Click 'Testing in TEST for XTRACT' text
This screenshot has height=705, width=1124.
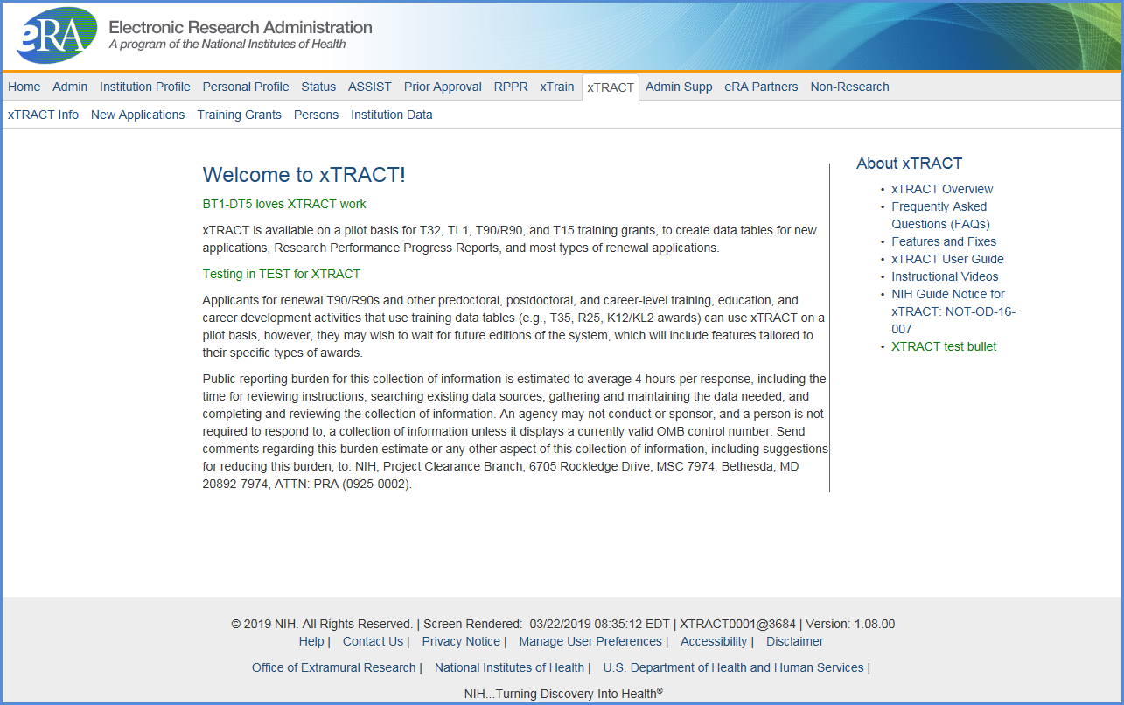[282, 274]
